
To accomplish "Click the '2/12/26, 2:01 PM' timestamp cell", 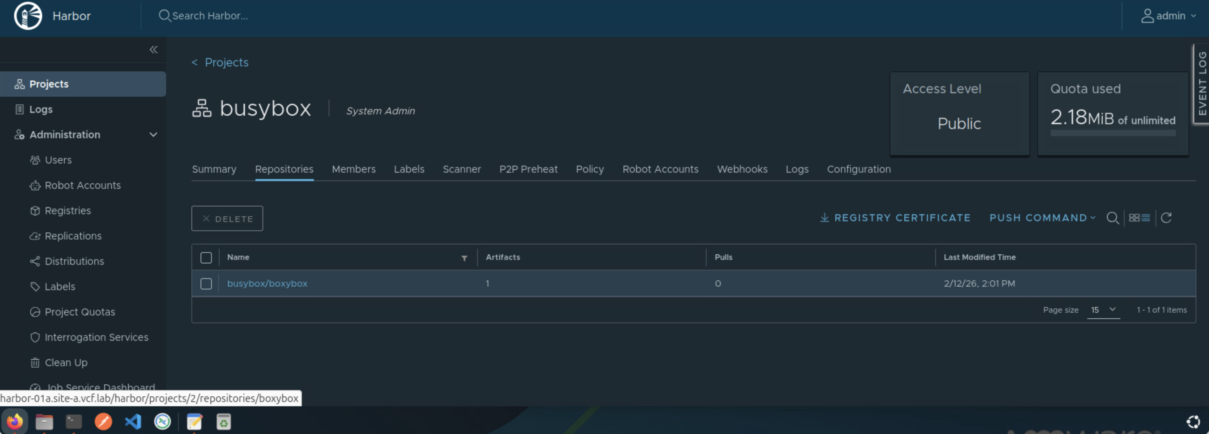I will coord(980,284).
